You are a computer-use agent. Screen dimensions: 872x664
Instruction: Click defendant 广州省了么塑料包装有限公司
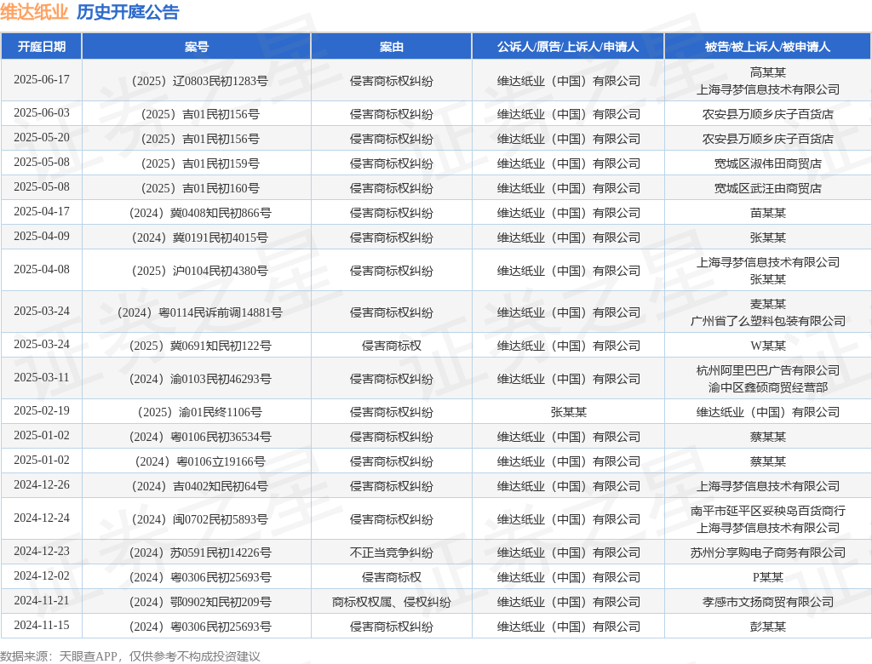pyautogui.click(x=768, y=321)
